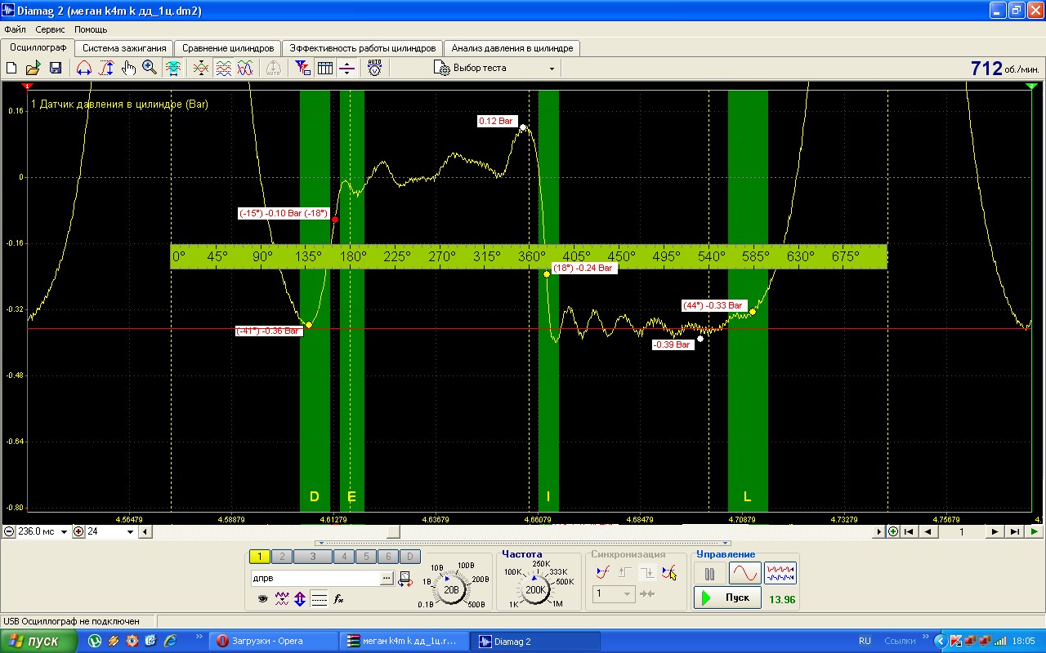Enable channel 1 button
The image size is (1046, 653).
coord(260,557)
